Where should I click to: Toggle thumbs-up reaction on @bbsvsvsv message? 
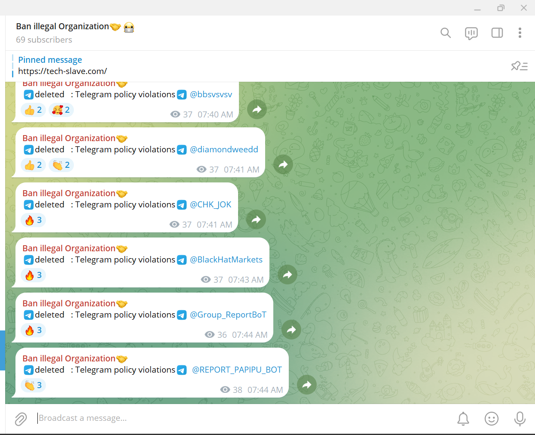[33, 110]
